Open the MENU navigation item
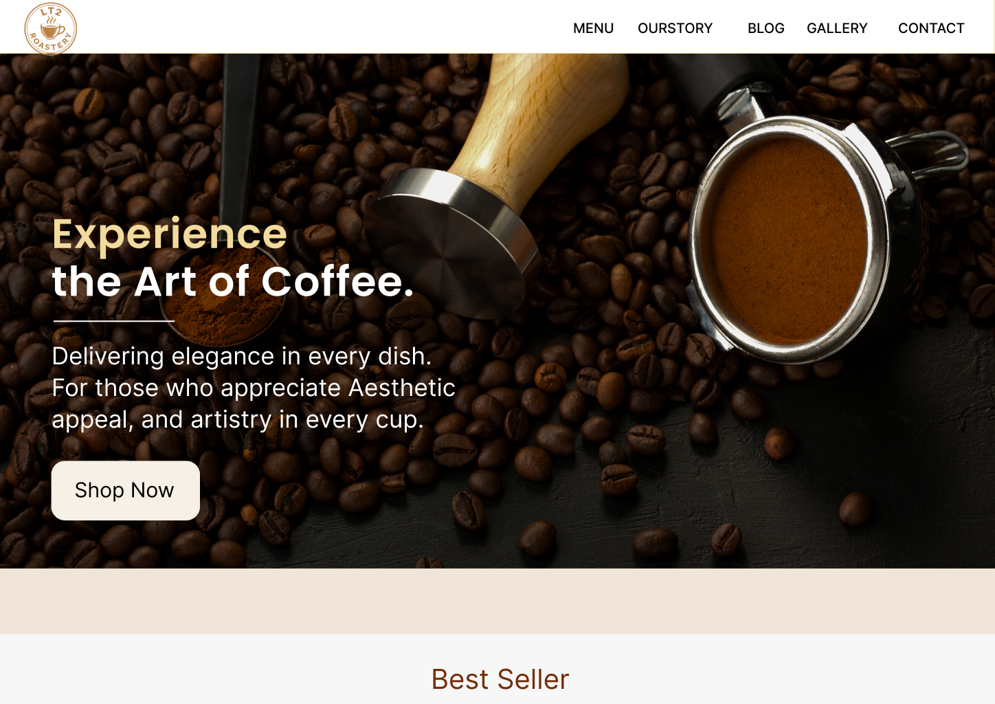Viewport: 995px width, 704px height. pyautogui.click(x=594, y=28)
